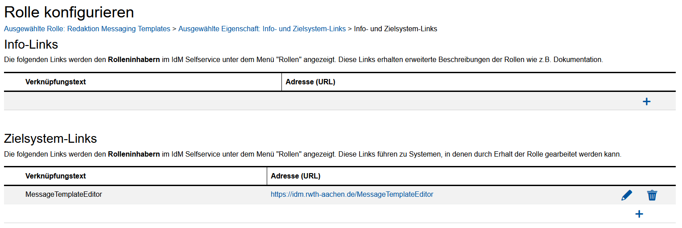Open the idm.rwth-aachen.de MessageTemplateEditor URL
This screenshot has width=682, height=228.
click(x=351, y=195)
